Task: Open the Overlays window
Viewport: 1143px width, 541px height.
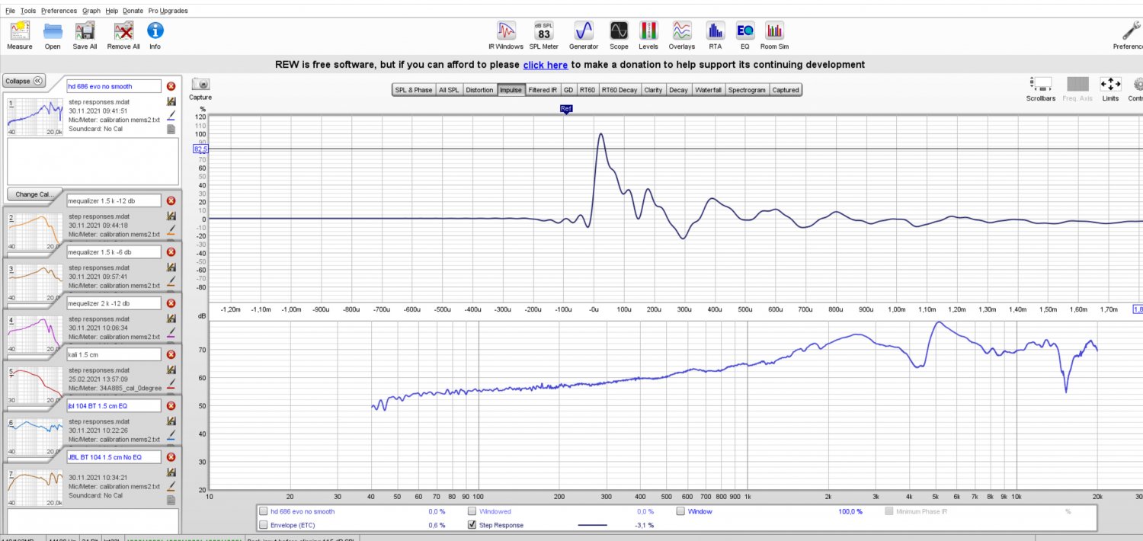Action: point(682,35)
